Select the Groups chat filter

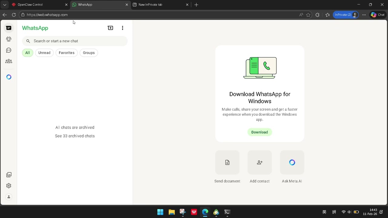pyautogui.click(x=89, y=53)
